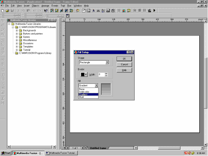This screenshot has height=156, width=208.
Task: Increase Border Width with up arrow
Action: (106, 73)
